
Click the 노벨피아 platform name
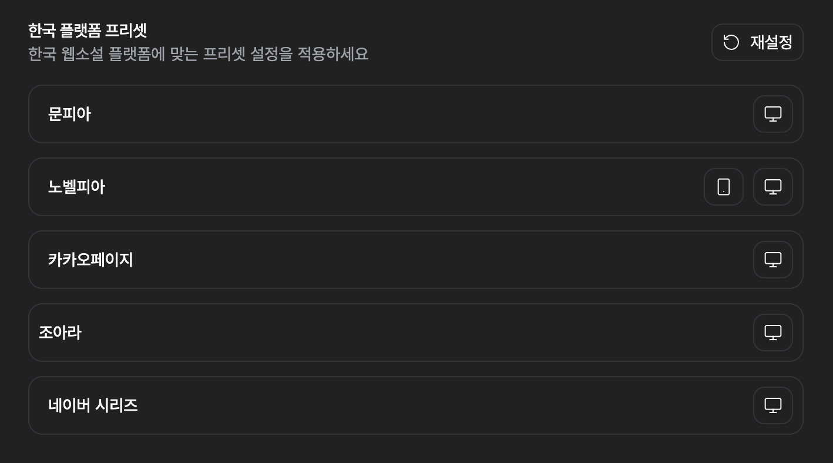(76, 187)
